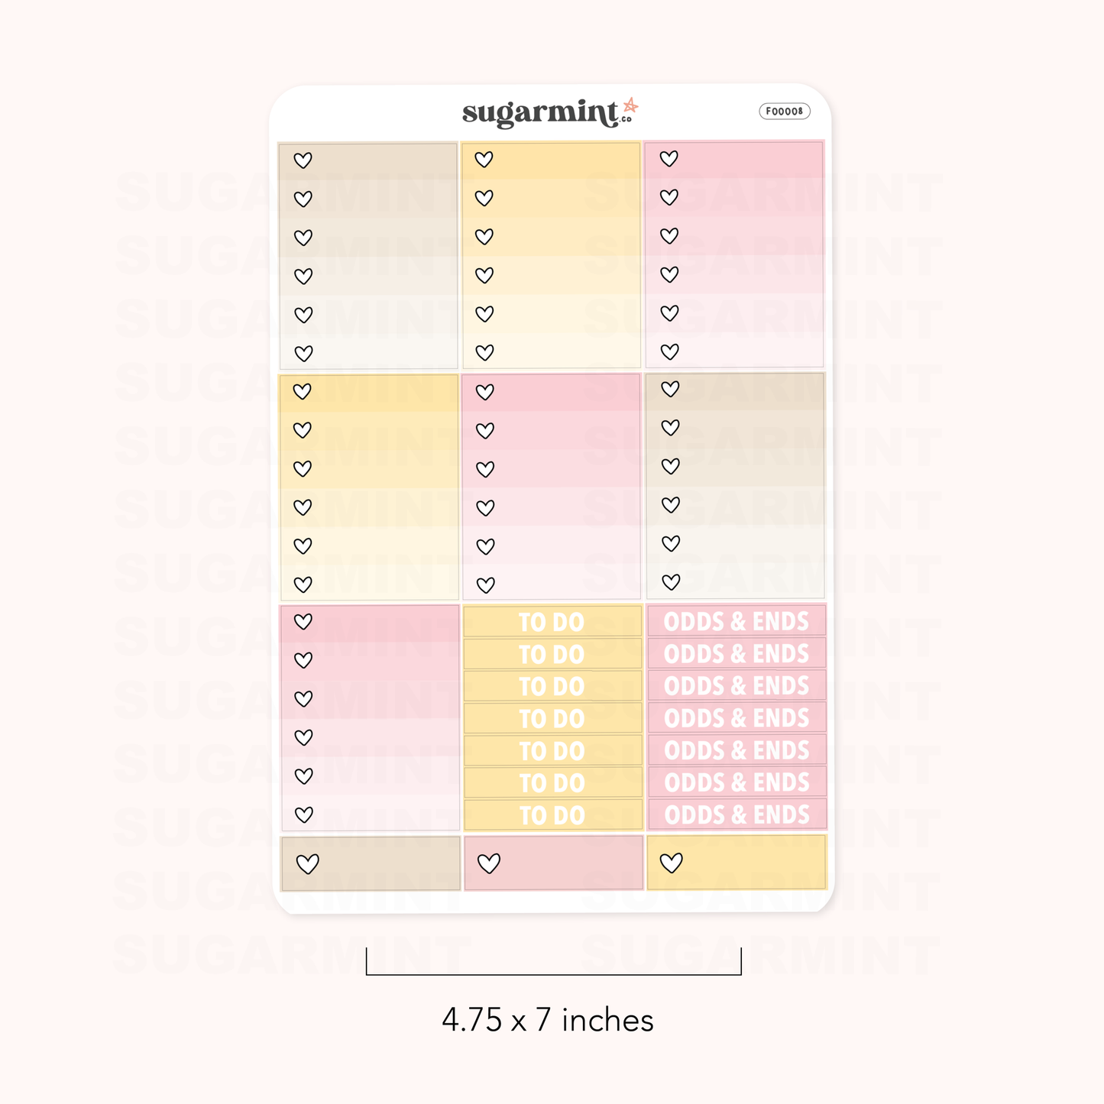Select the first heart in the top-left beige box
This screenshot has height=1104, width=1104.
[303, 160]
